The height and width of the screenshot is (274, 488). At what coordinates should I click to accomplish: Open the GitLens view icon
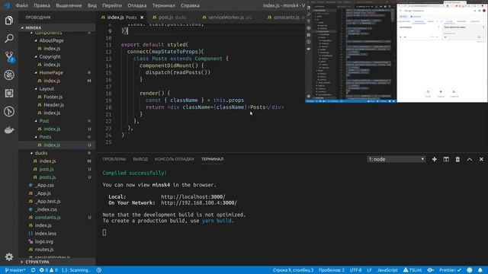point(9,112)
